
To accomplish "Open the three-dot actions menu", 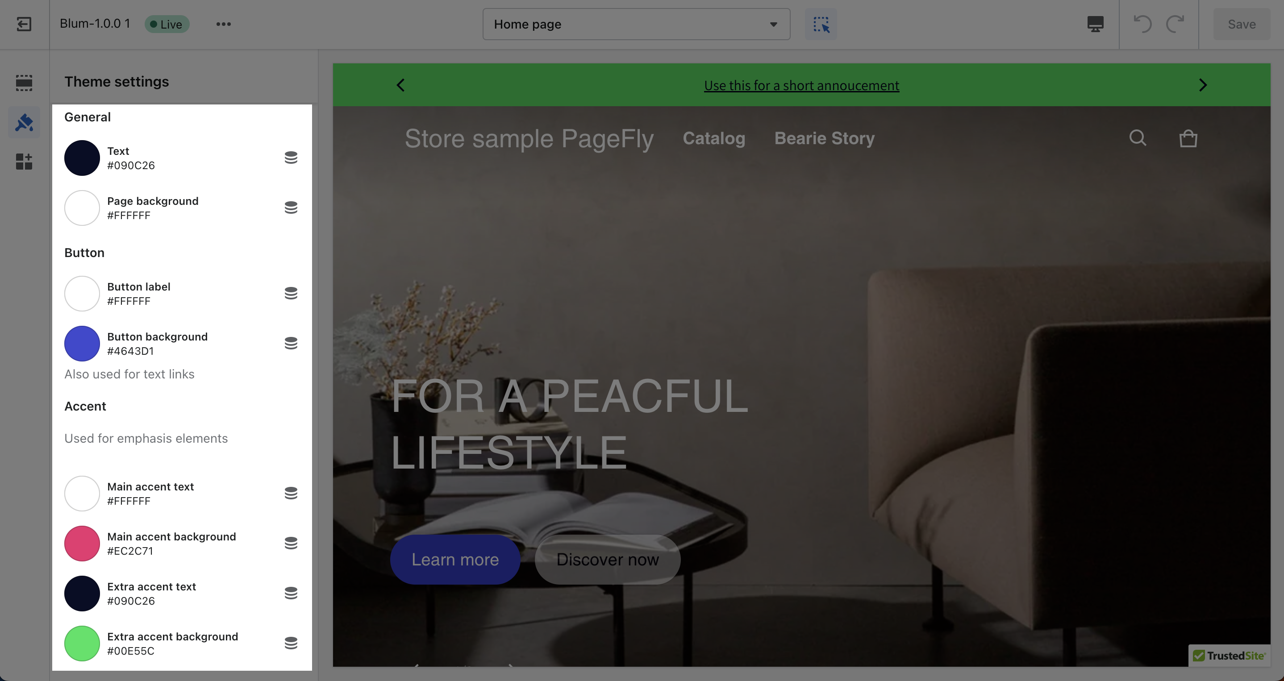I will pos(223,24).
